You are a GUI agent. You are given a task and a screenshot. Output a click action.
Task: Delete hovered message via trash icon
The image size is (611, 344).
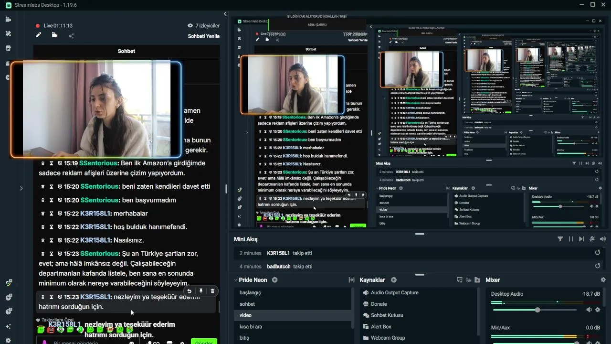point(212,291)
